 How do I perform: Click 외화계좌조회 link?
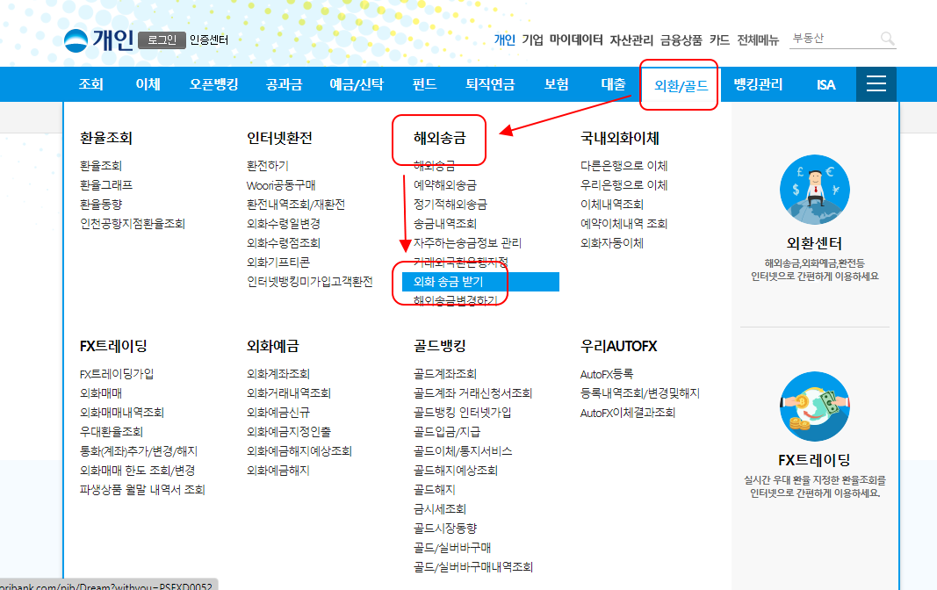(x=277, y=374)
